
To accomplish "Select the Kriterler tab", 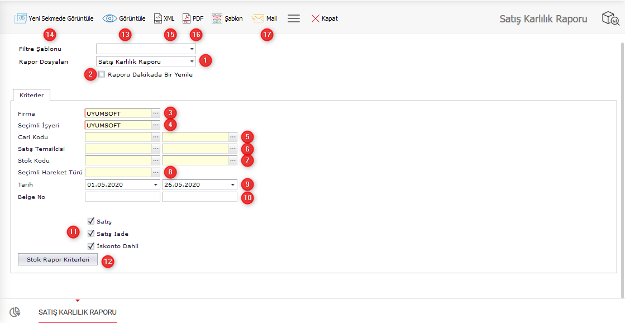I will [x=31, y=95].
